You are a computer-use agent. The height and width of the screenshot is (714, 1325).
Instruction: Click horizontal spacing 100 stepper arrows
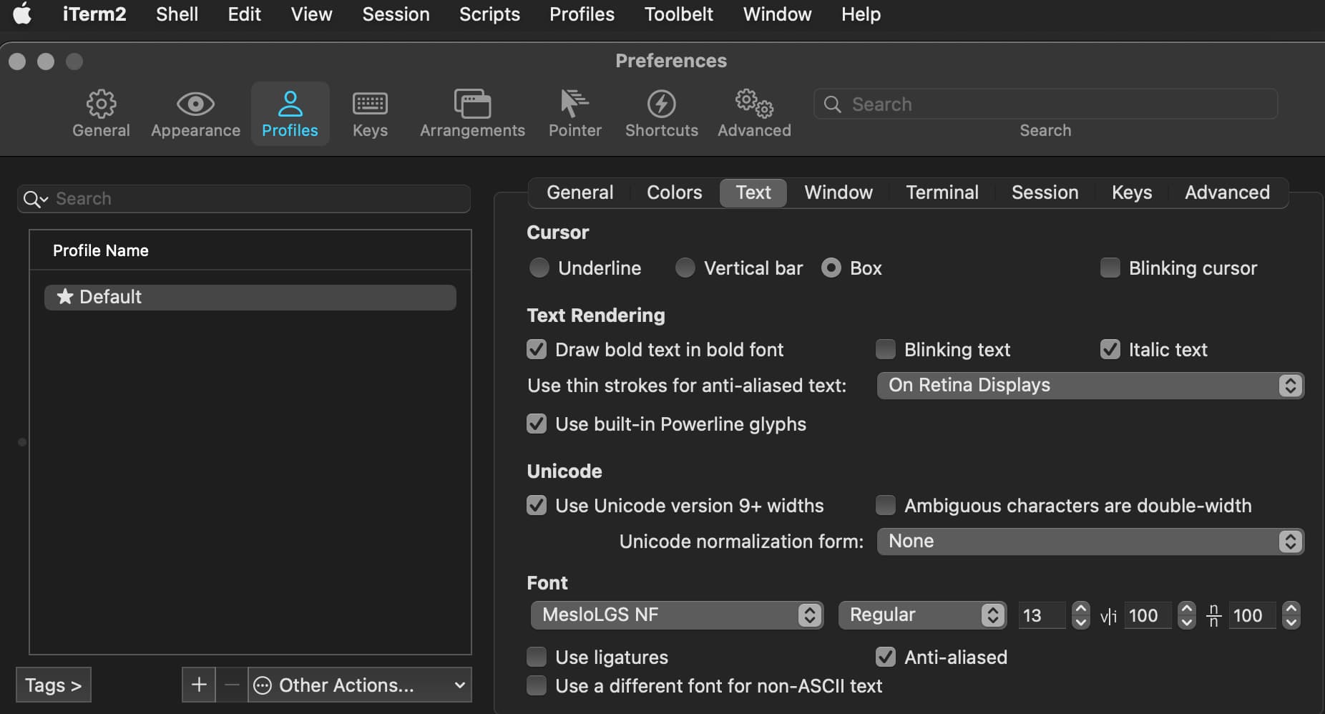1187,615
